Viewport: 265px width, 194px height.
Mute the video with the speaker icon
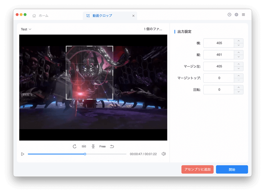164,154
